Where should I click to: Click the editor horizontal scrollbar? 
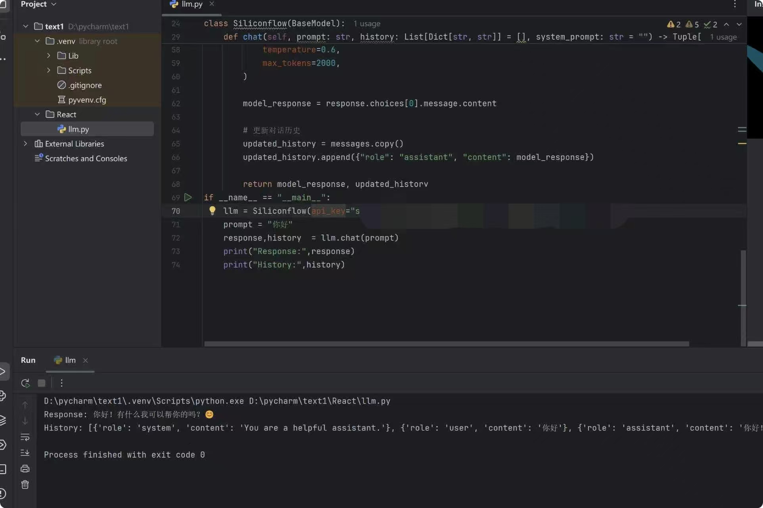tap(446, 344)
